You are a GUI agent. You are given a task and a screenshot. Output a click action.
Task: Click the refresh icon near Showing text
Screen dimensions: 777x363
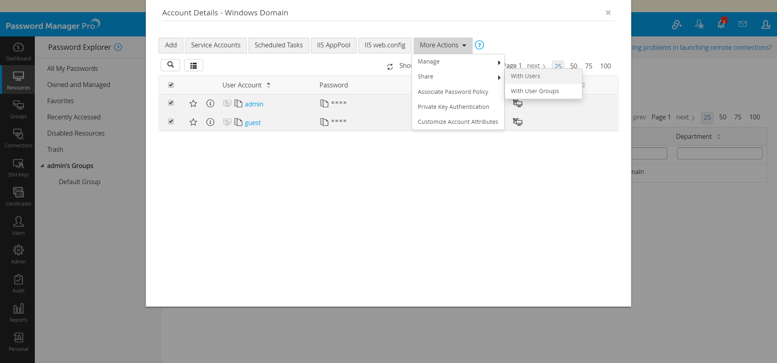click(390, 66)
